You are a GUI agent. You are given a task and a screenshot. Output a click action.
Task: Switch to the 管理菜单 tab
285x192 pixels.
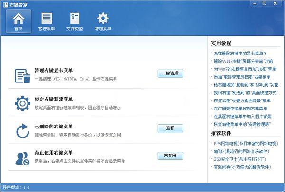(x=47, y=21)
